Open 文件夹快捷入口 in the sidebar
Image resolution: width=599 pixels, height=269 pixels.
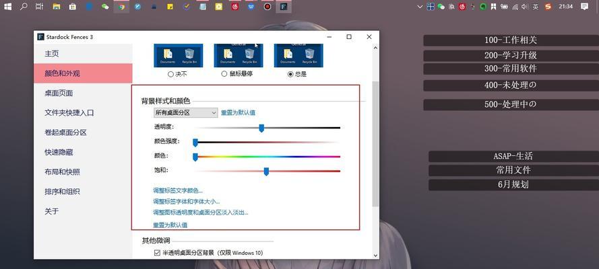tap(83, 113)
